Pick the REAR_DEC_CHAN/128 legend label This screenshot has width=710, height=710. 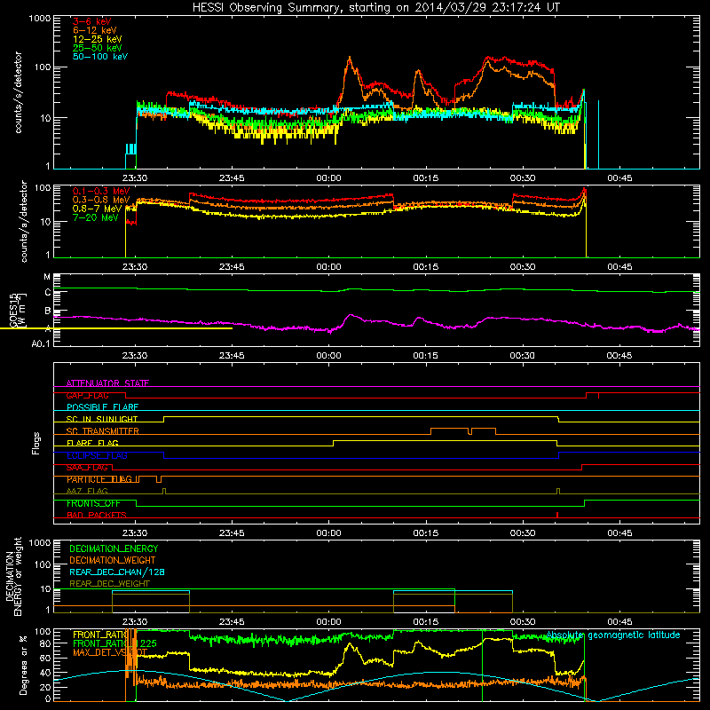pyautogui.click(x=117, y=572)
